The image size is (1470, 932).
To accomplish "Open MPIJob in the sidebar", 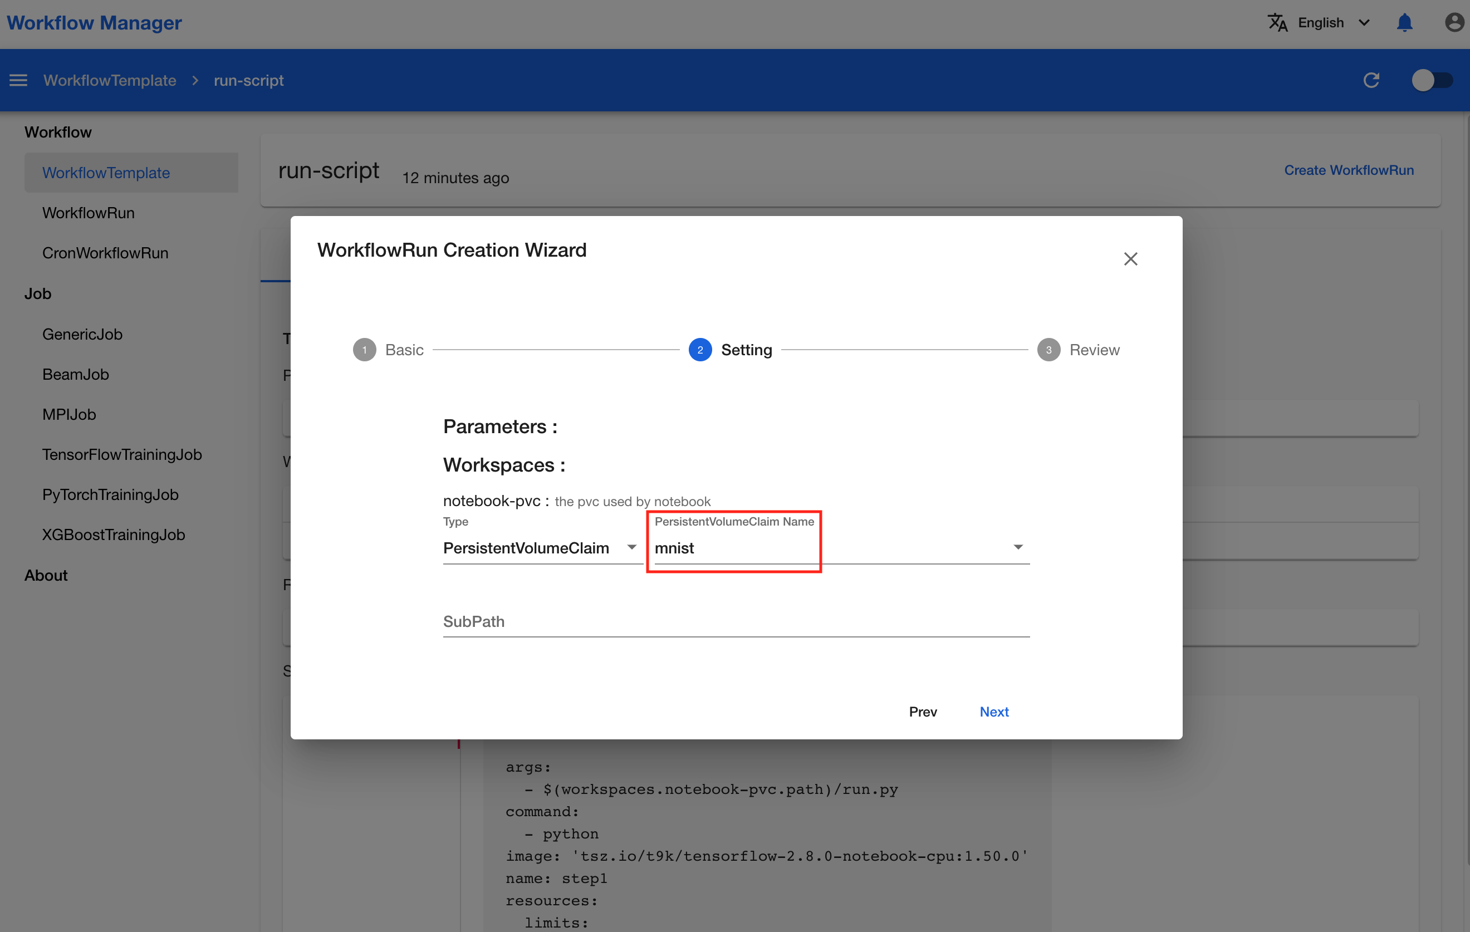I will pyautogui.click(x=69, y=414).
